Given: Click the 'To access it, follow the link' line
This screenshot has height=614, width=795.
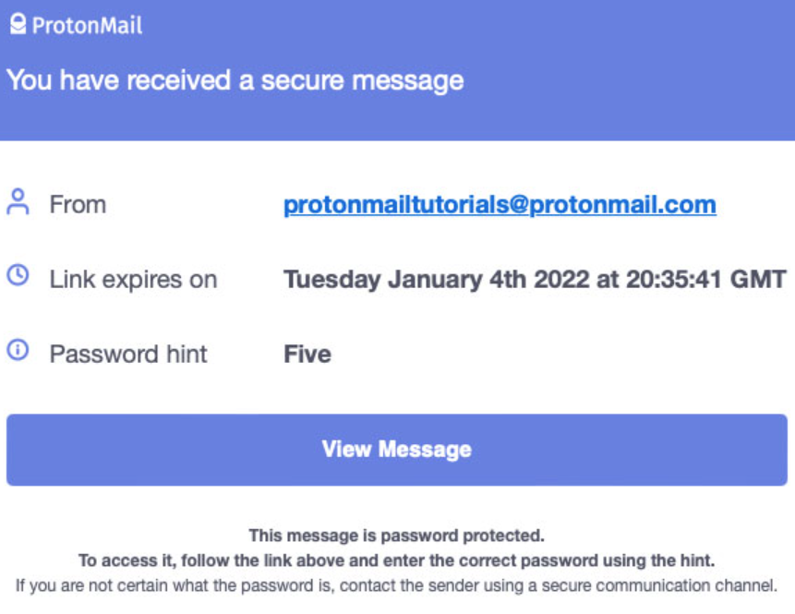Looking at the screenshot, I should pos(396,560).
